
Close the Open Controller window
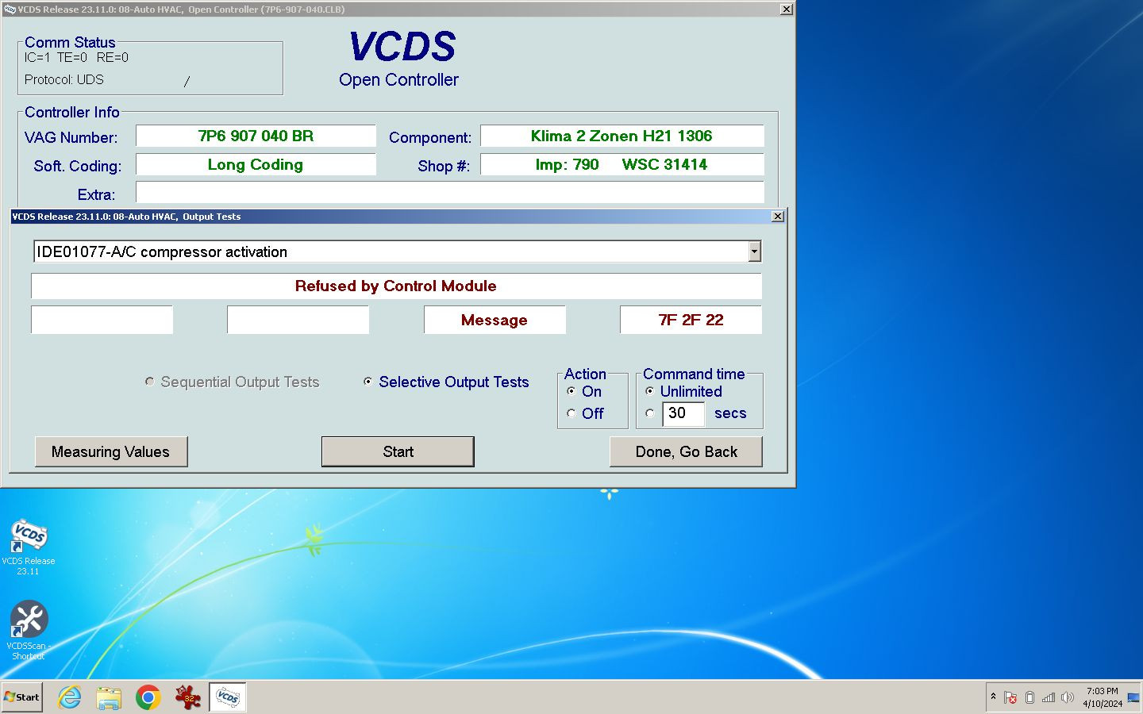[x=786, y=10]
